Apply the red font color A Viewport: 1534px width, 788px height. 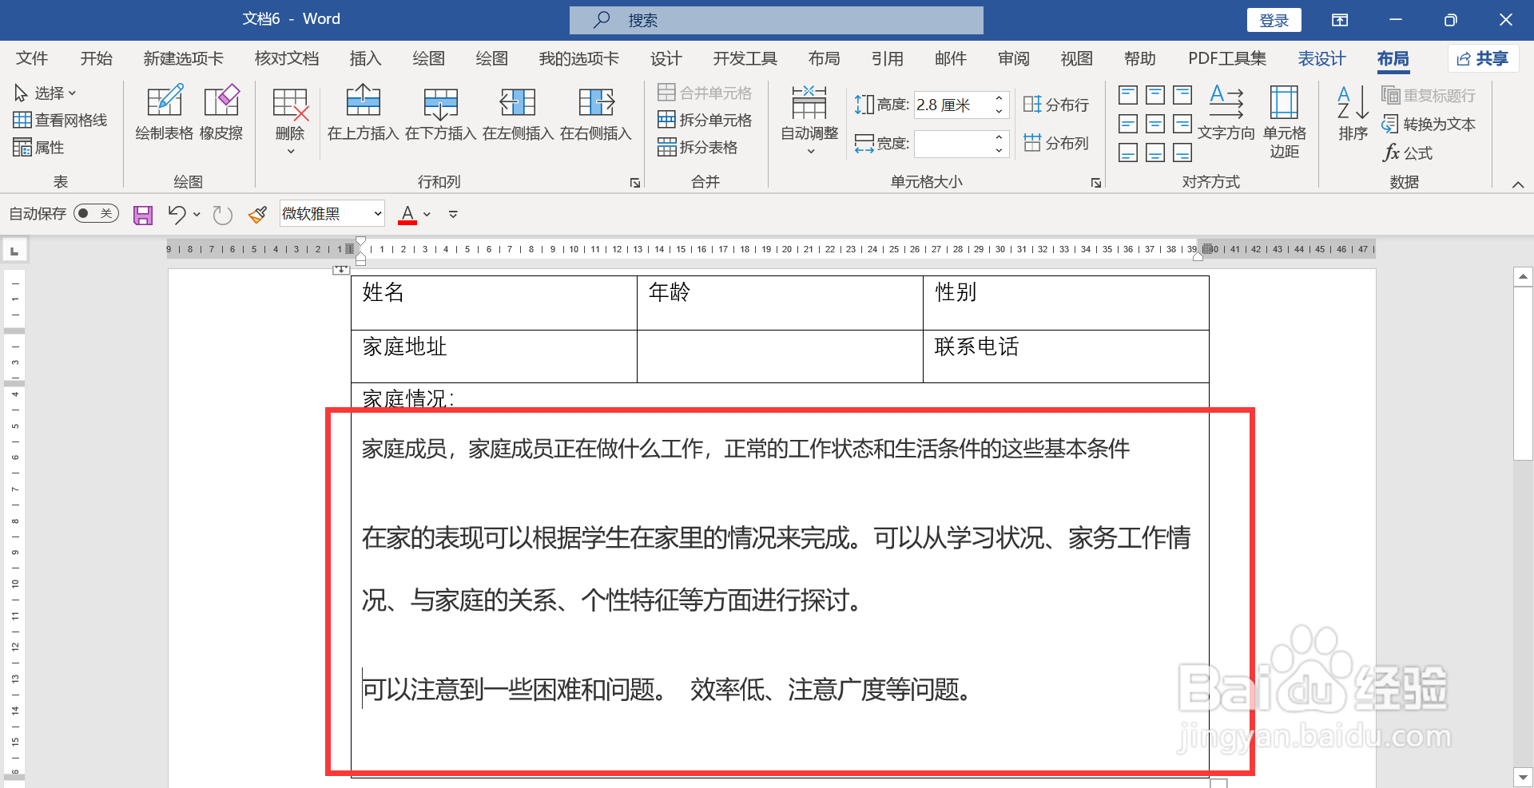(407, 214)
